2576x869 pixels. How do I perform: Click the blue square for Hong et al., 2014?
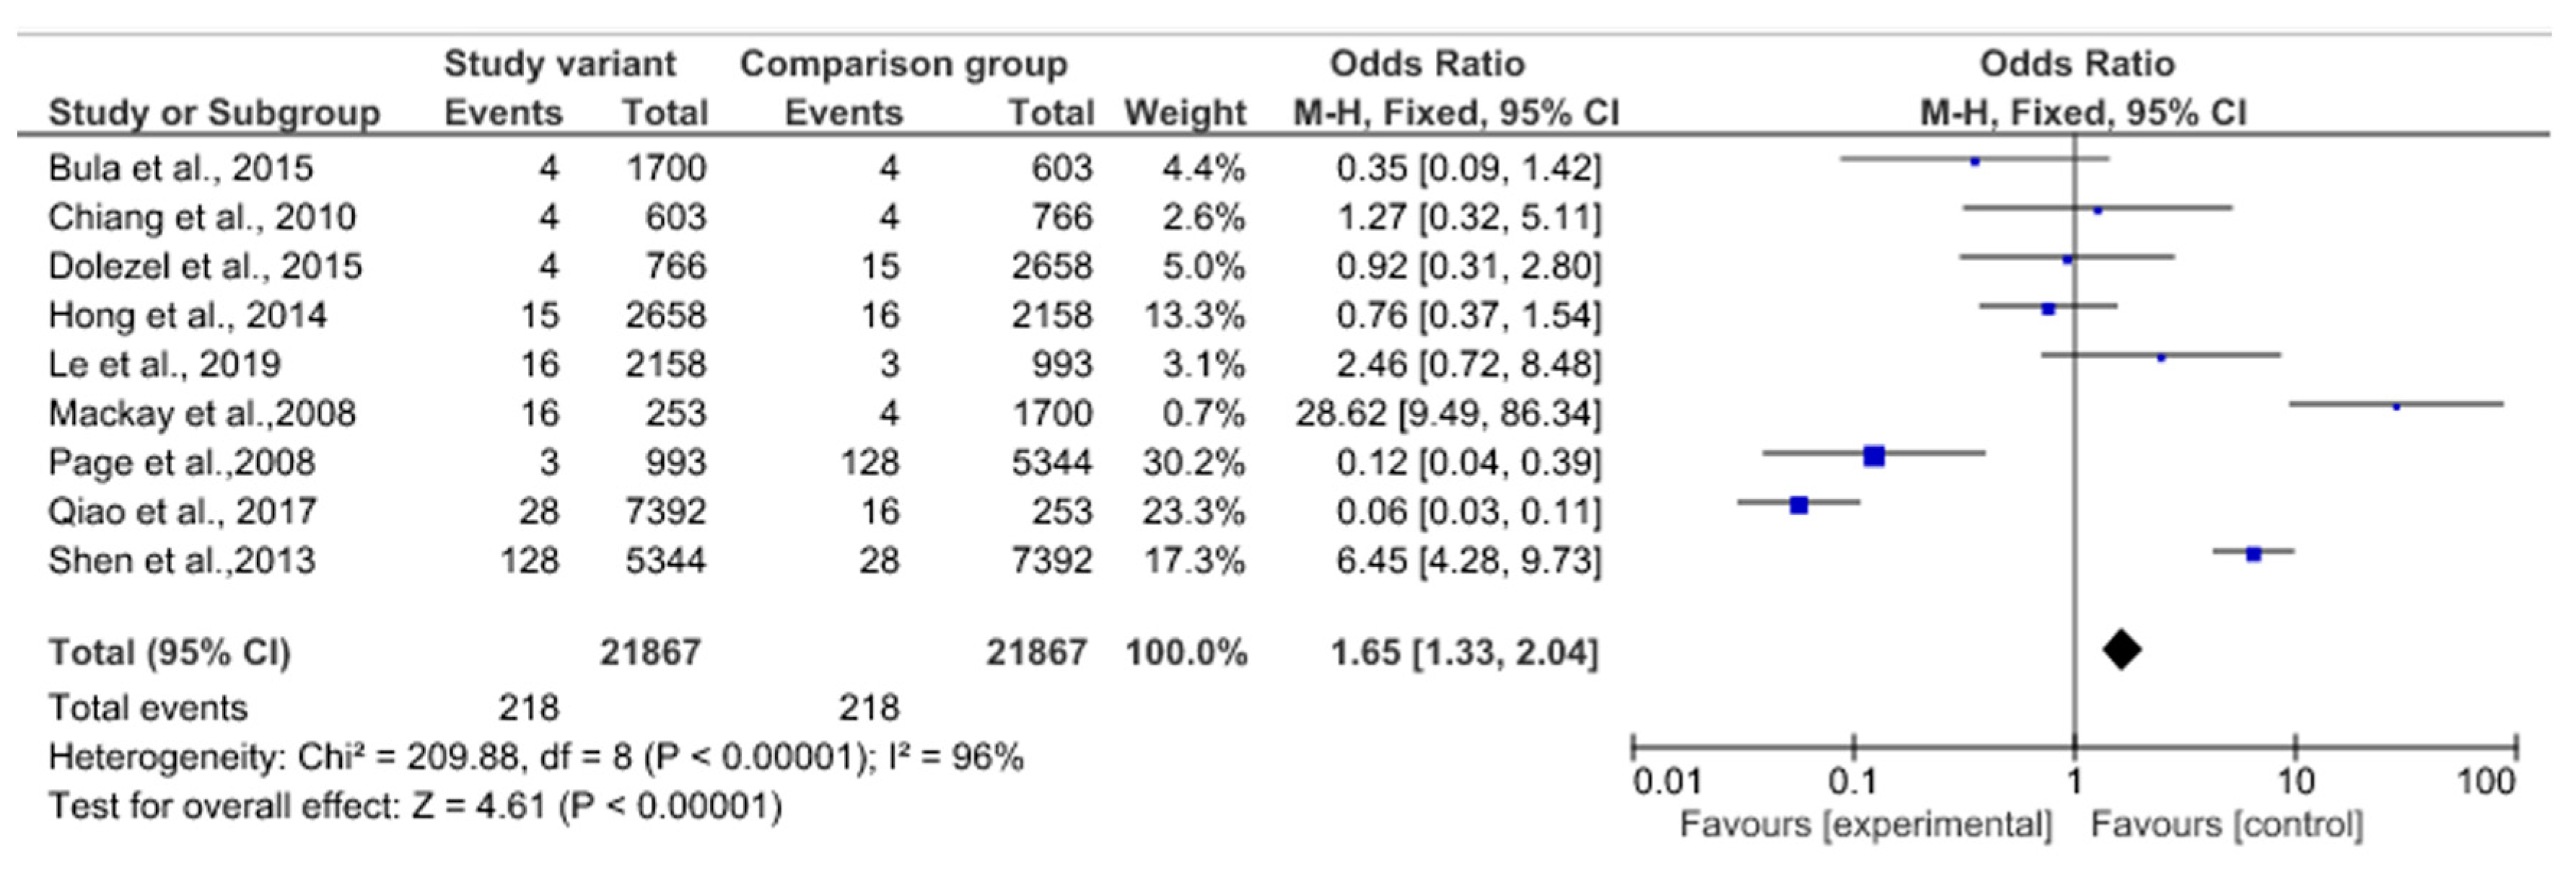(2048, 309)
